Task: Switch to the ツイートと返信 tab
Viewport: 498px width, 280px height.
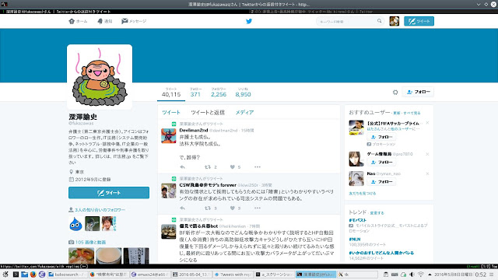Action: pyautogui.click(x=208, y=112)
